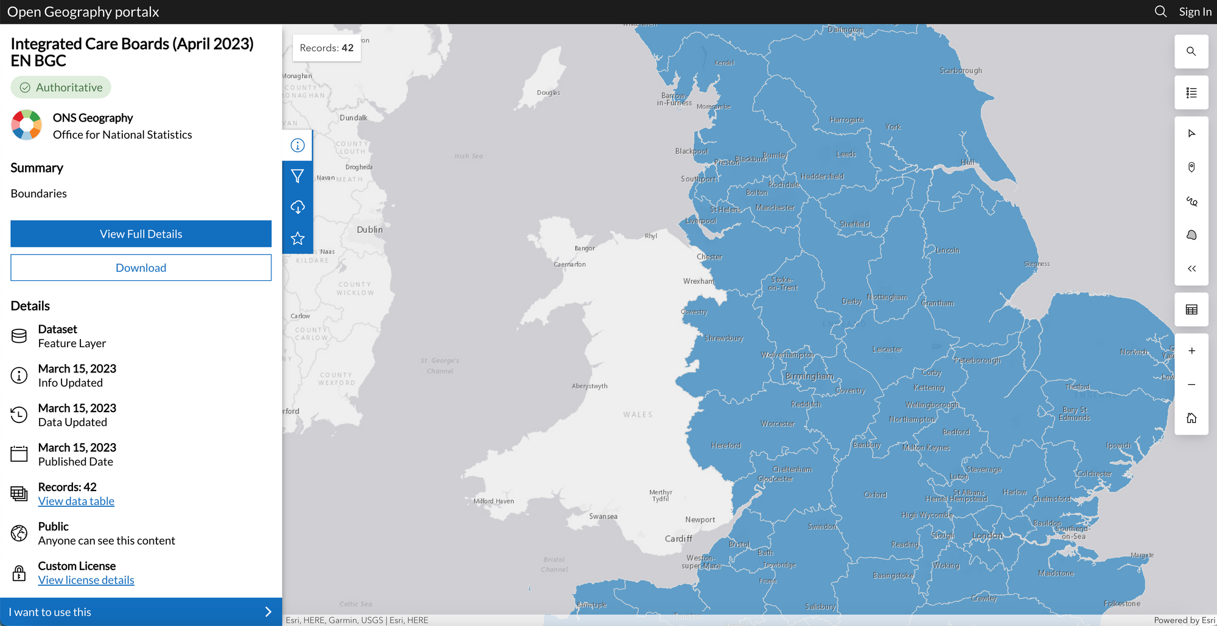Zoom in using the plus control
The width and height of the screenshot is (1217, 626).
[x=1191, y=350]
